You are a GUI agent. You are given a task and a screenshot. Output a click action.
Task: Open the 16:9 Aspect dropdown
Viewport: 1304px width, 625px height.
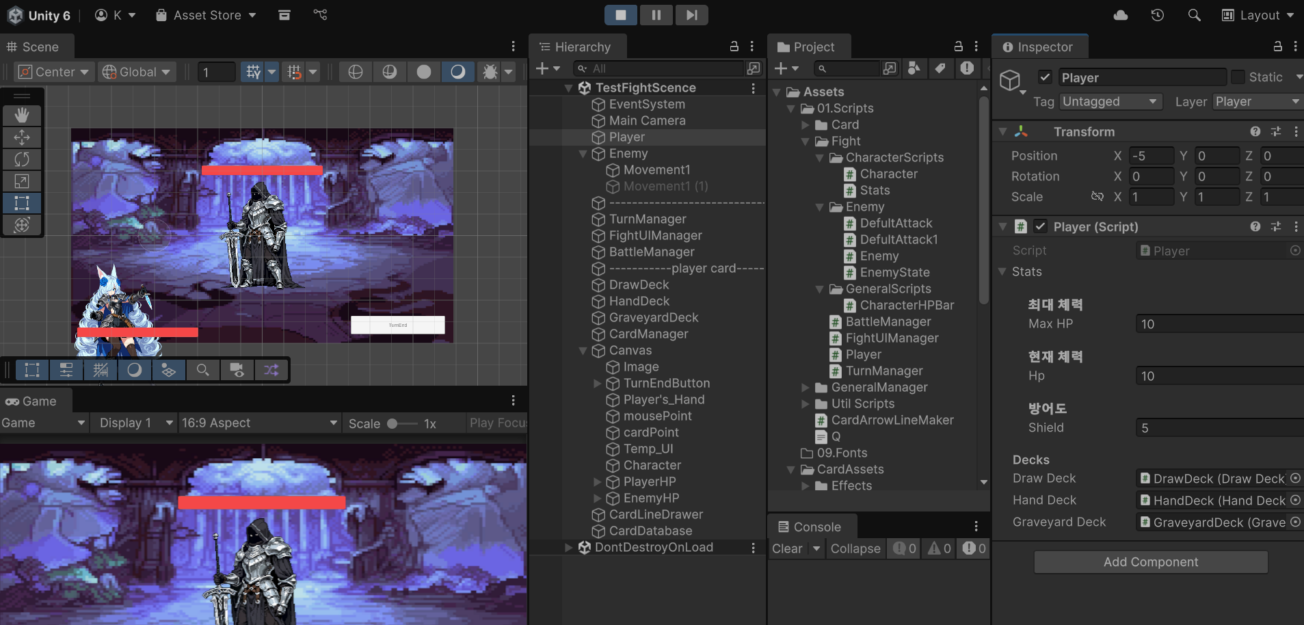tap(260, 423)
